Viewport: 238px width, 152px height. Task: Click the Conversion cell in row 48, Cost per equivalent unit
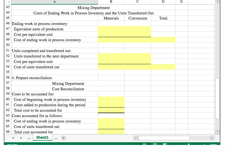pos(138,34)
